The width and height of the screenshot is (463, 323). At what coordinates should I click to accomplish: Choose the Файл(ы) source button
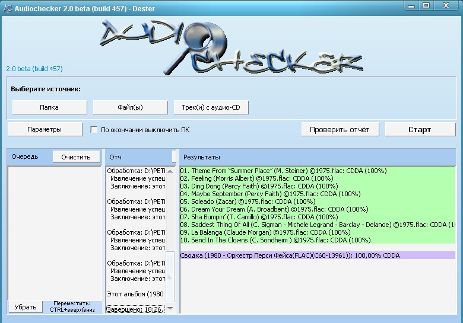click(x=130, y=107)
